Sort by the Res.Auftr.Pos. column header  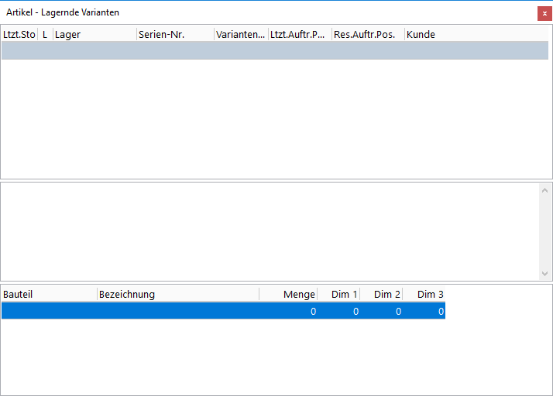tap(368, 35)
